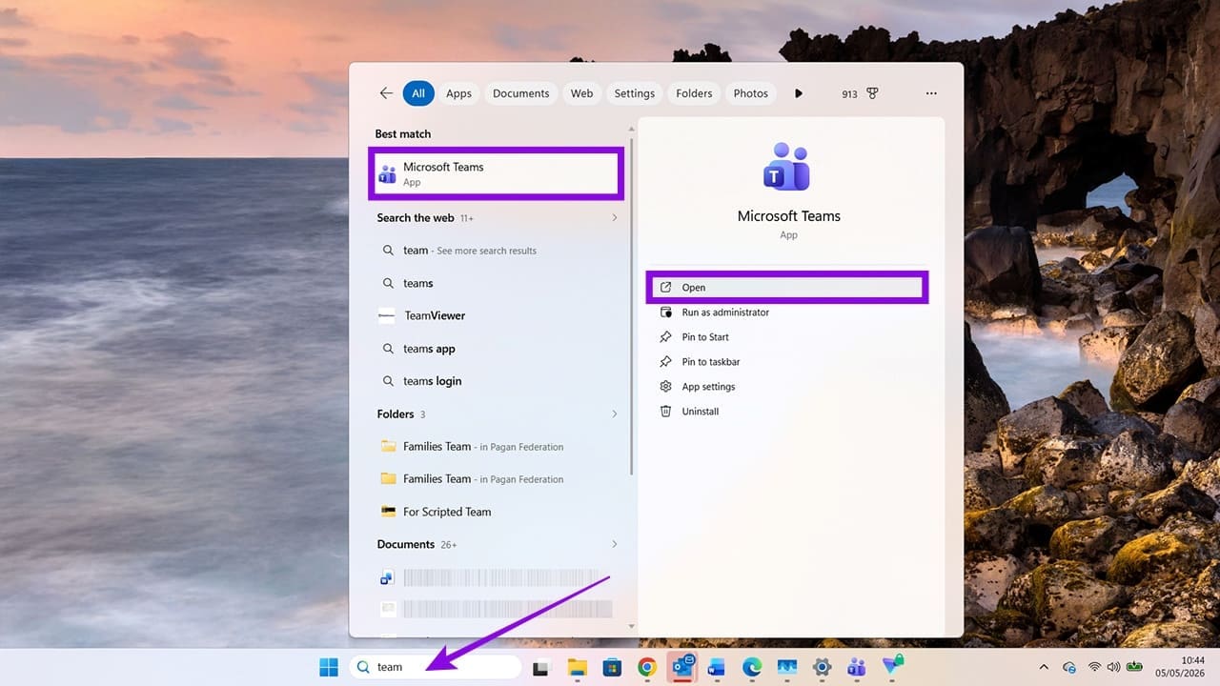This screenshot has height=686, width=1220.
Task: Choose Run as administrator
Action: [x=725, y=313]
